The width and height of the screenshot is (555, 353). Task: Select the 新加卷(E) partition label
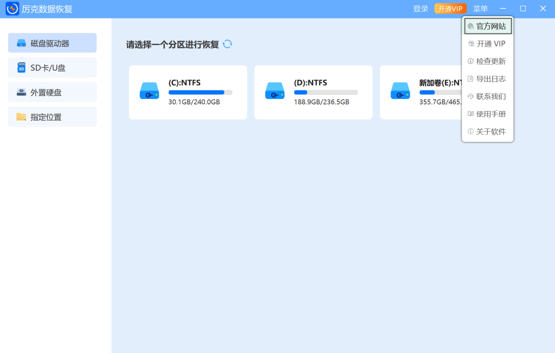click(x=440, y=82)
